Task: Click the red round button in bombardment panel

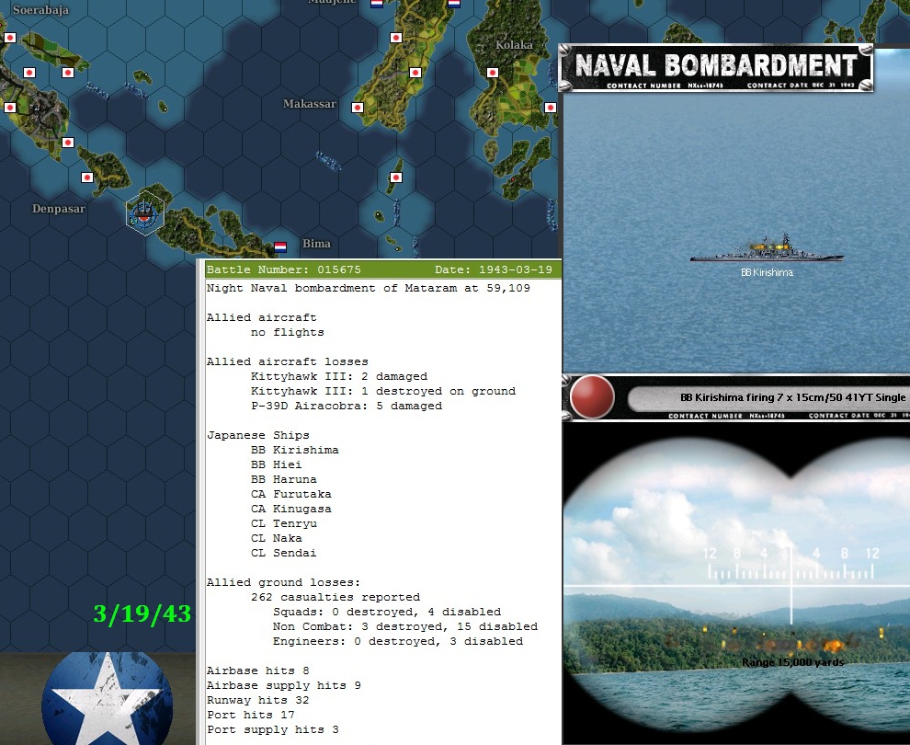Action: [x=592, y=397]
